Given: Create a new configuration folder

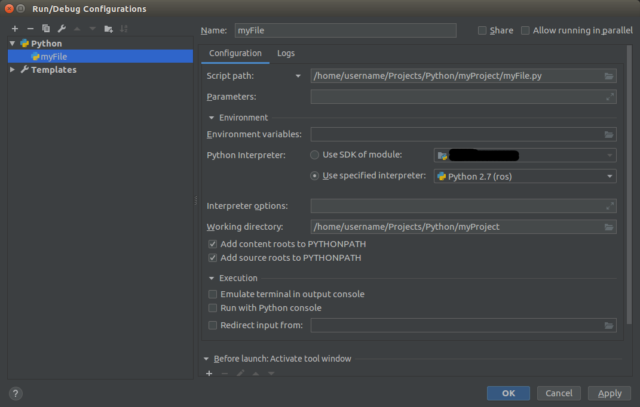Looking at the screenshot, I should click(108, 29).
